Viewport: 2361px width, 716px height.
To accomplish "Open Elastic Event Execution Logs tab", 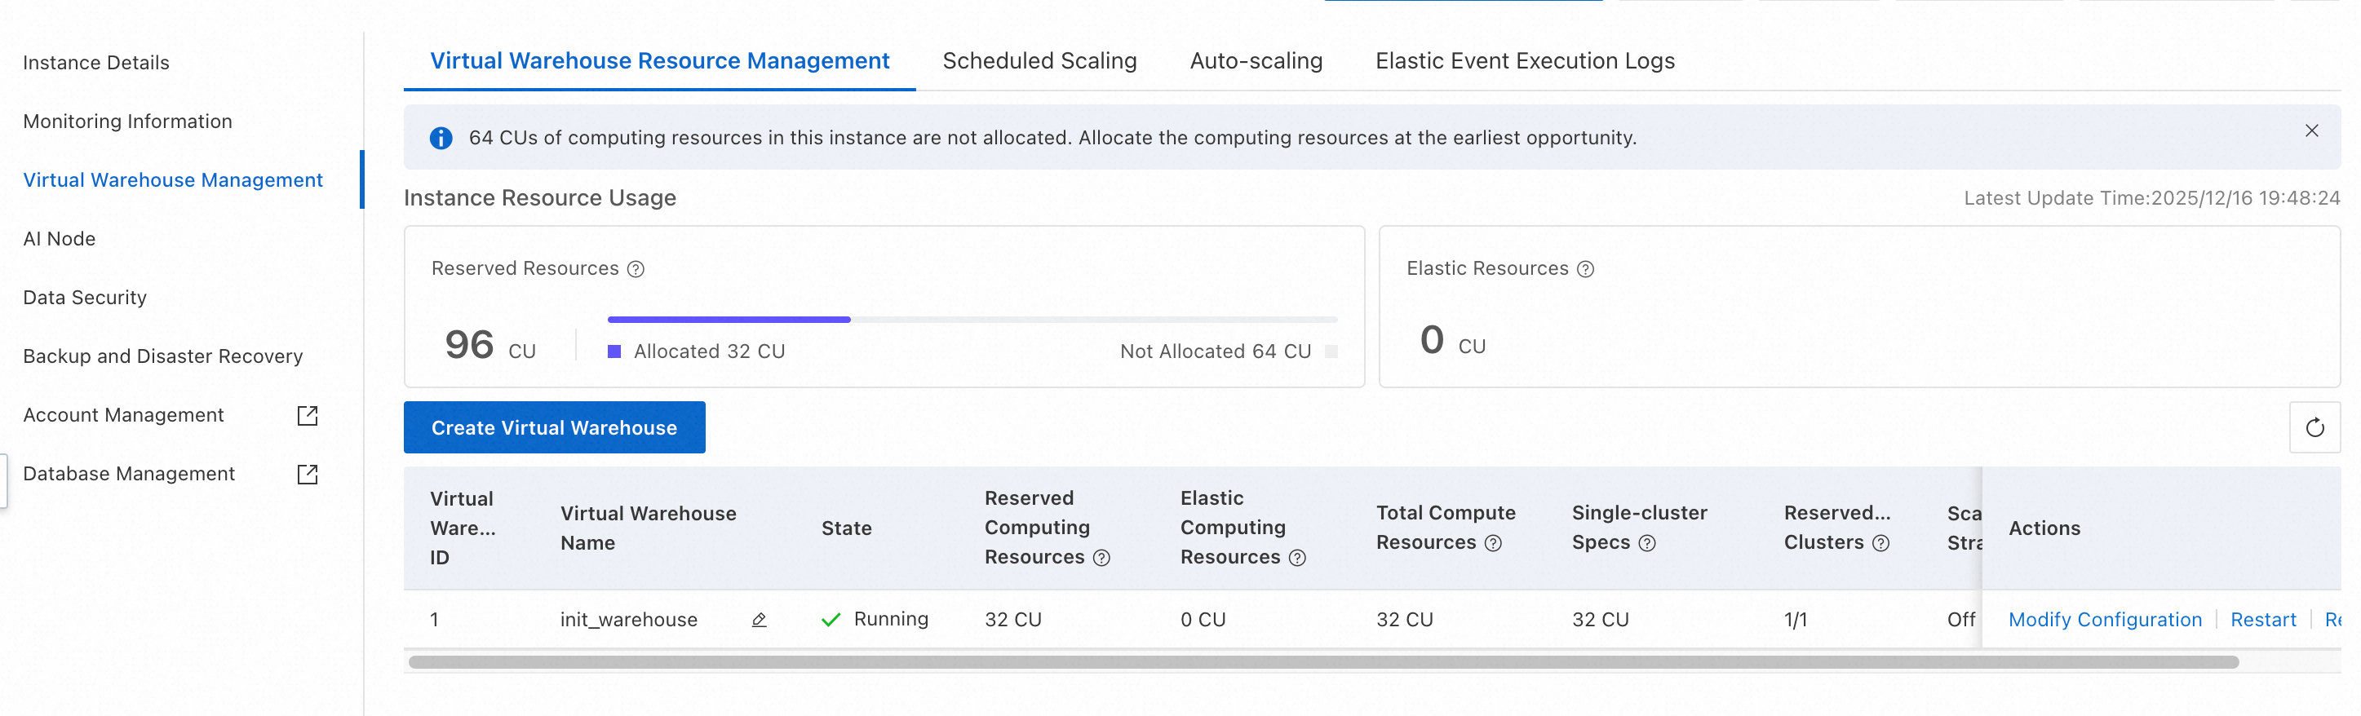I will pos(1524,60).
